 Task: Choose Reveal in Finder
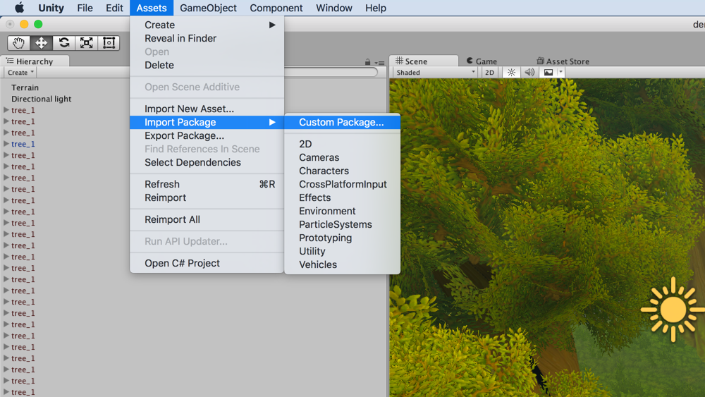(207, 38)
